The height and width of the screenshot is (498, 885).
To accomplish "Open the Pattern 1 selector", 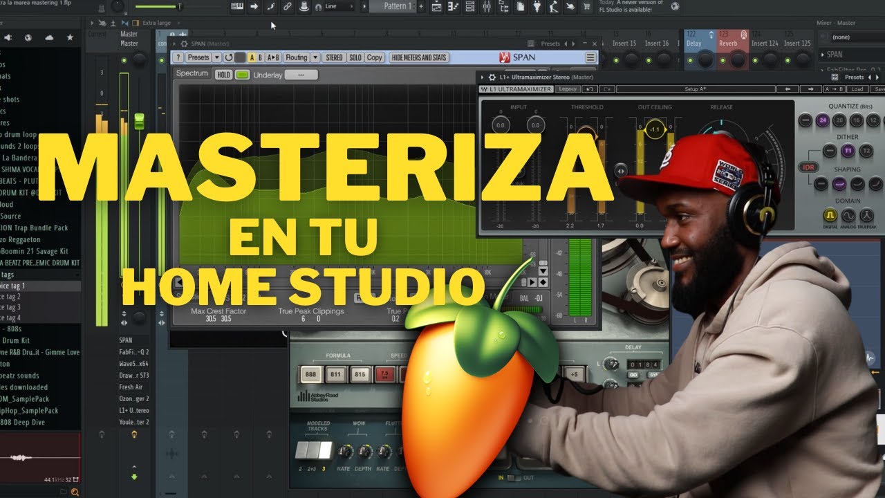I will 391,6.
